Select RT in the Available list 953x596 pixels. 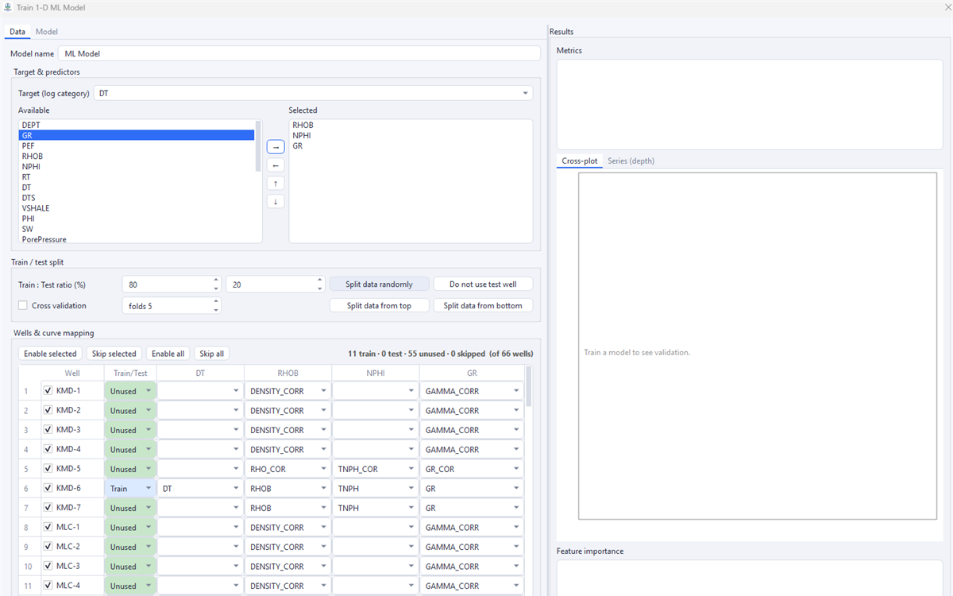[137, 177]
